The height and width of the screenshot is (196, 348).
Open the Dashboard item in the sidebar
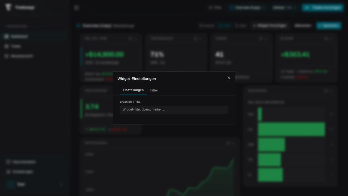pos(19,36)
